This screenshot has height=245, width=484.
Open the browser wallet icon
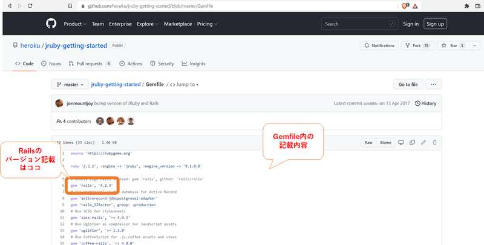coord(478,6)
